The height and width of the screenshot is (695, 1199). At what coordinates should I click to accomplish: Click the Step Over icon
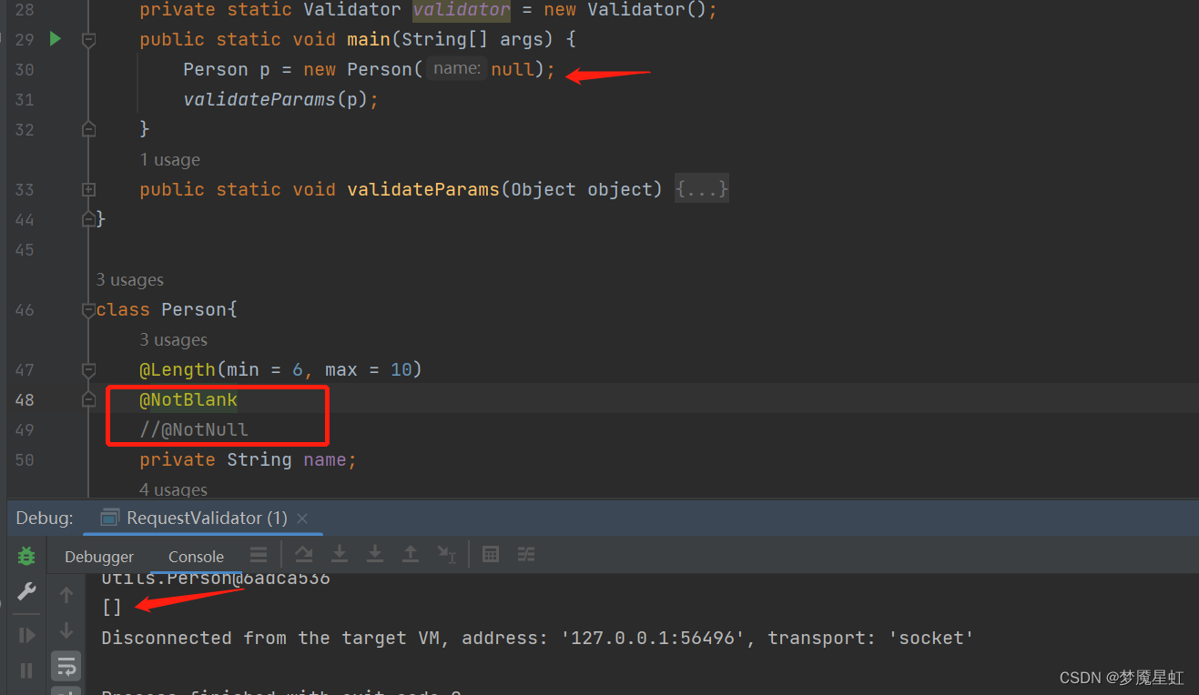point(304,554)
